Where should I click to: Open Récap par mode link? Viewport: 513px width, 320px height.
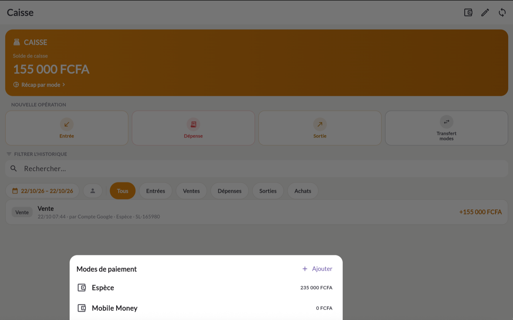point(39,85)
